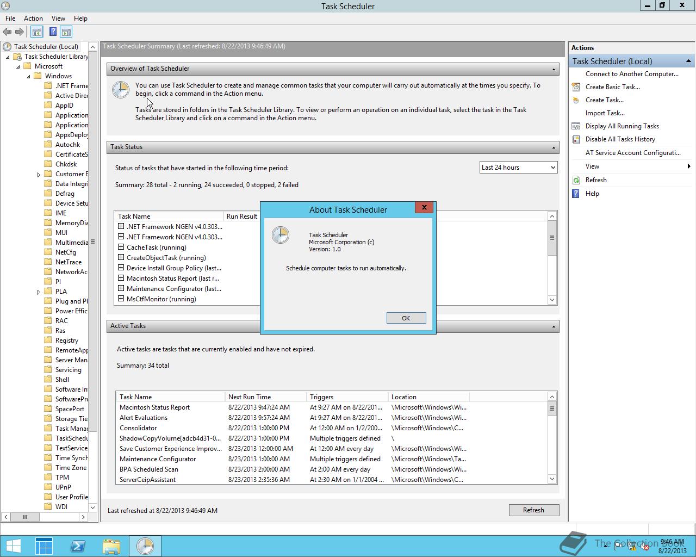The height and width of the screenshot is (557, 696).
Task: Click the Task Scheduler (Local) clock icon
Action: coord(7,47)
